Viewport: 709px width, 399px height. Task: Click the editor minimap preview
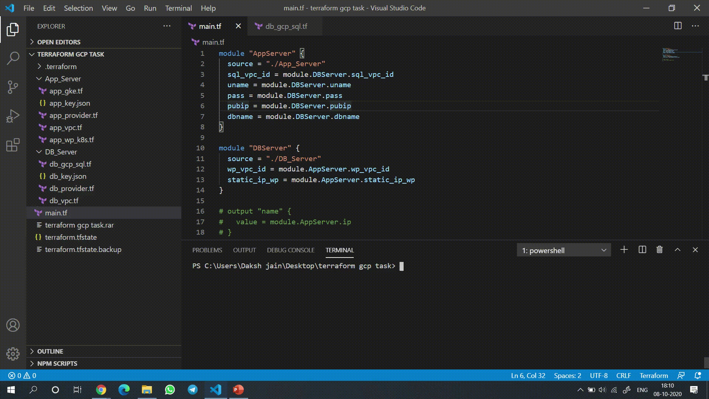click(682, 54)
